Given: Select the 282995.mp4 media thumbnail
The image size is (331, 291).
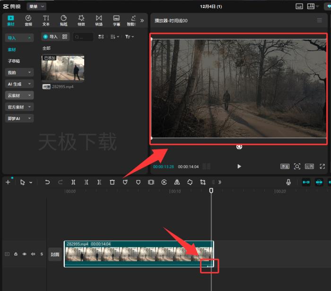Looking at the screenshot, I should 63,68.
